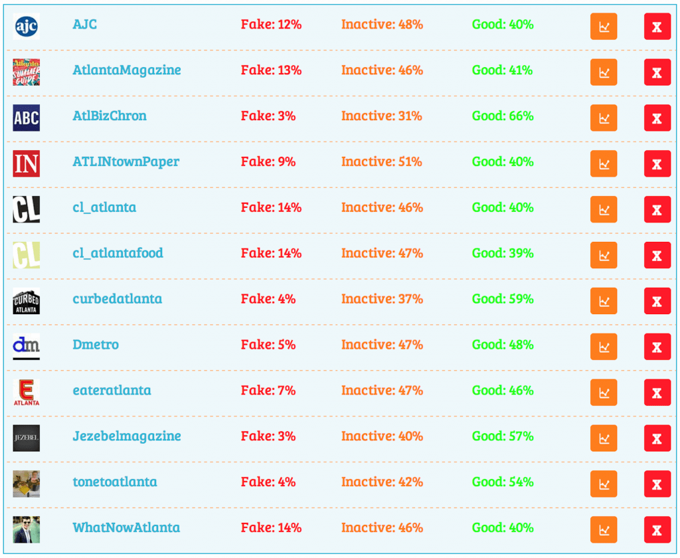Click the red X button for AtlantaMagazine

click(x=657, y=72)
